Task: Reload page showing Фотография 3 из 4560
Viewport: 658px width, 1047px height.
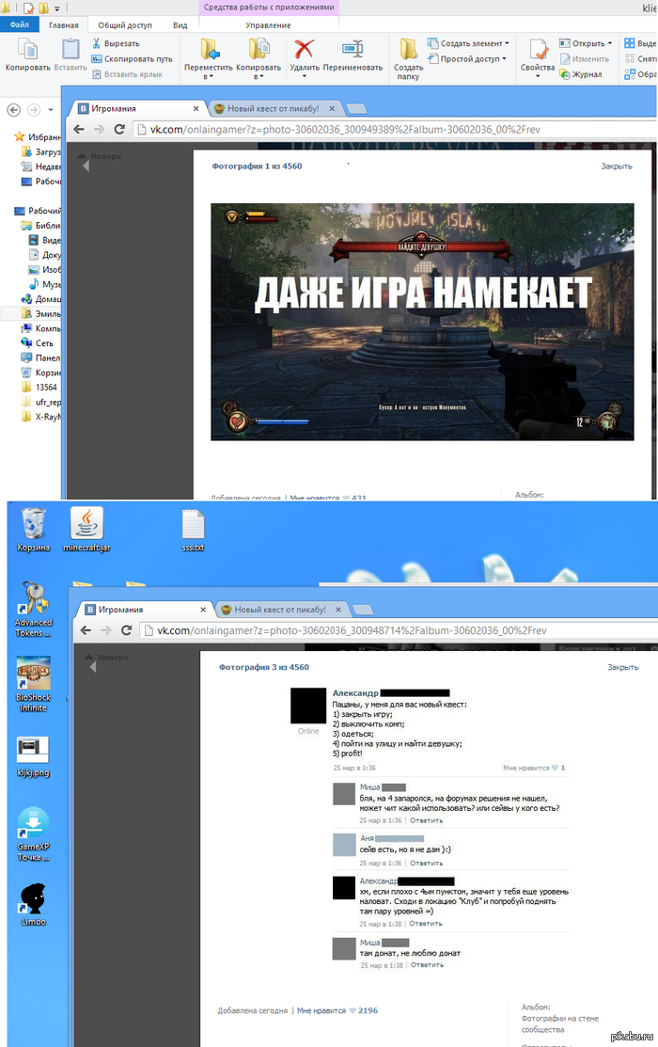Action: point(126,630)
